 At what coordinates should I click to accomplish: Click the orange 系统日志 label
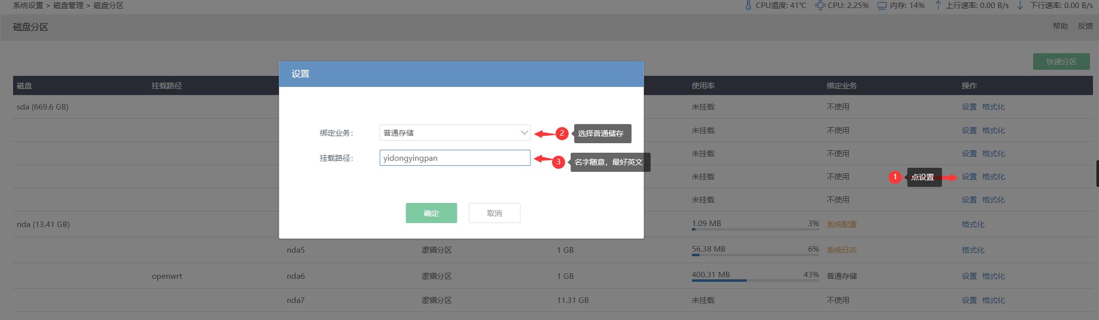[x=841, y=250]
